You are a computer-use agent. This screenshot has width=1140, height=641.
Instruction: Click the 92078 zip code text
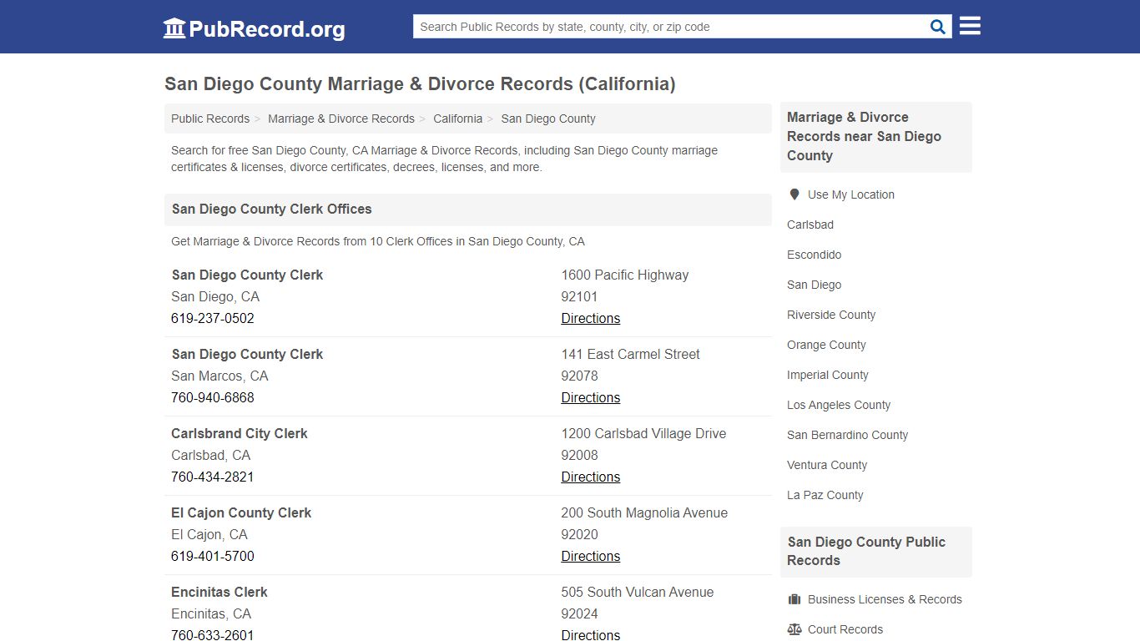tap(579, 376)
